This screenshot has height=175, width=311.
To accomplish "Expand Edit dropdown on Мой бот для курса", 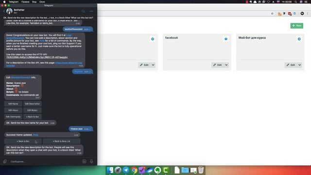I will click(x=300, y=65).
